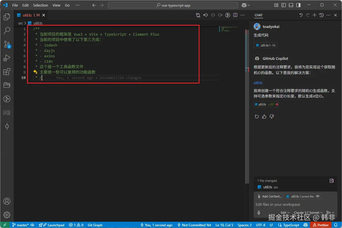Toggle the bottom panel layout icon
The width and height of the screenshot is (342, 228).
pyautogui.click(x=291, y=5)
